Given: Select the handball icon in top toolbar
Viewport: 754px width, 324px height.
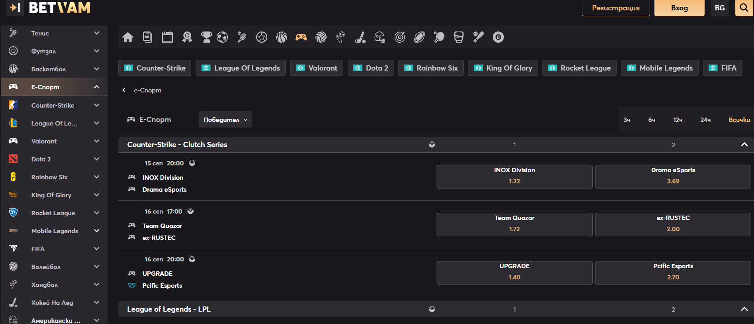Looking at the screenshot, I should (x=341, y=37).
